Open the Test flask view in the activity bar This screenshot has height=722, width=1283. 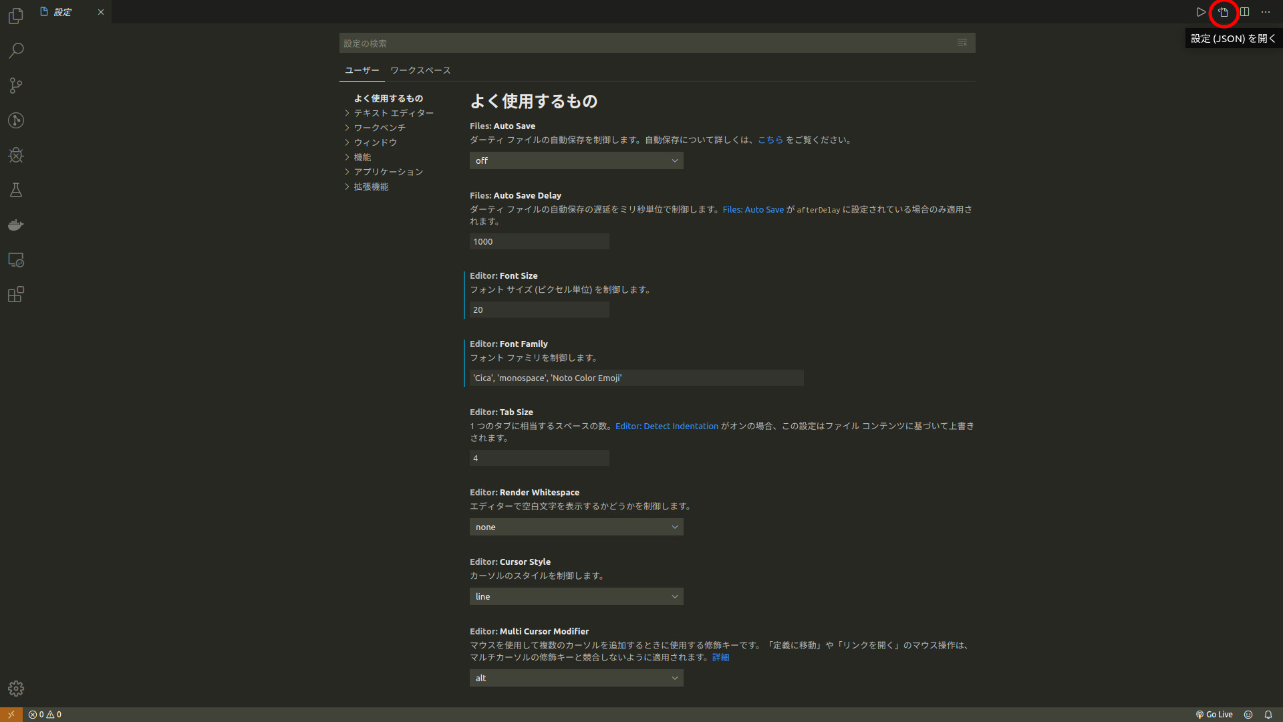tap(16, 190)
